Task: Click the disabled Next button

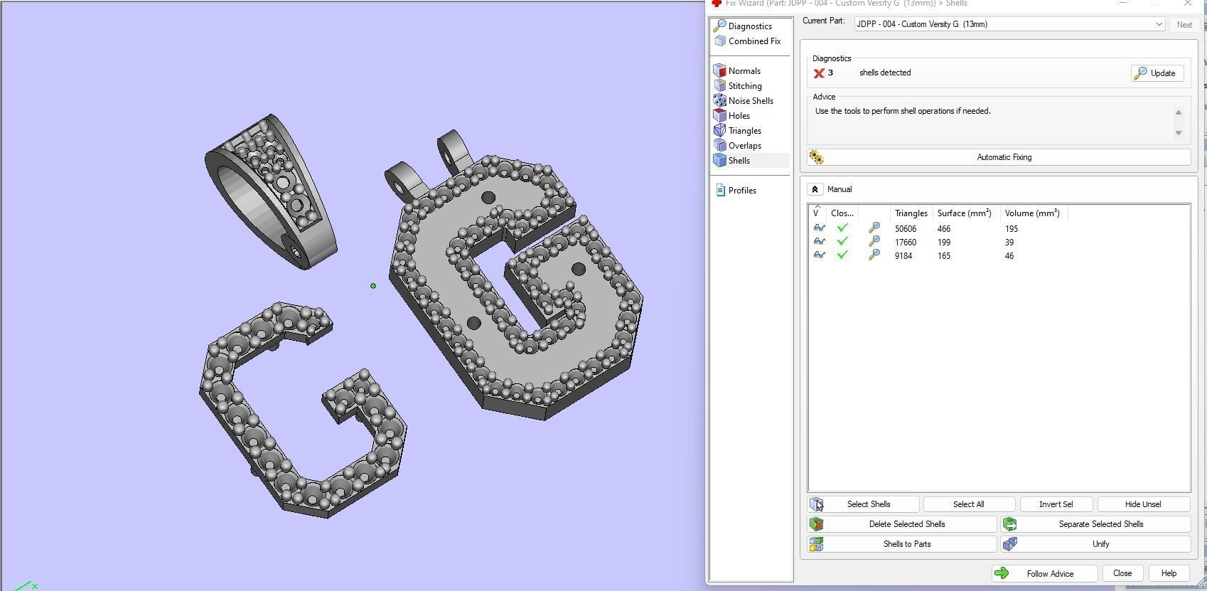Action: tap(1184, 24)
